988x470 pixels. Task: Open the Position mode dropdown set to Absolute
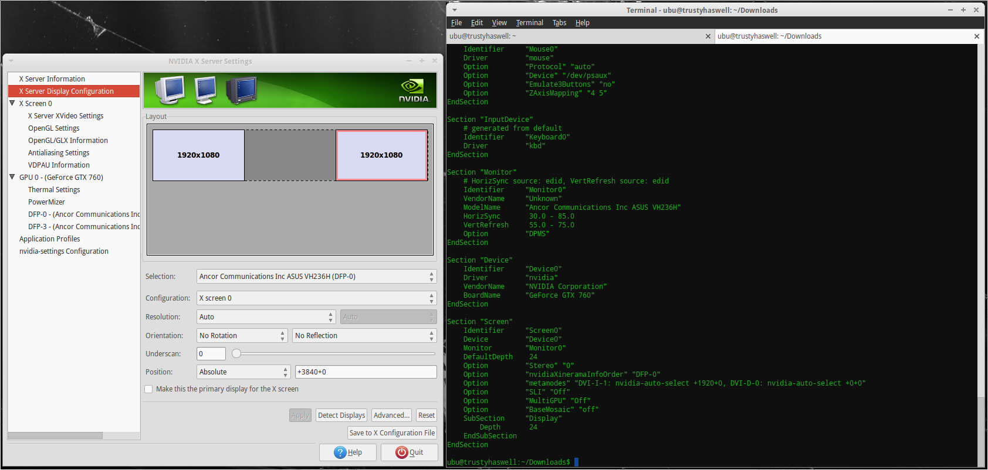[243, 372]
